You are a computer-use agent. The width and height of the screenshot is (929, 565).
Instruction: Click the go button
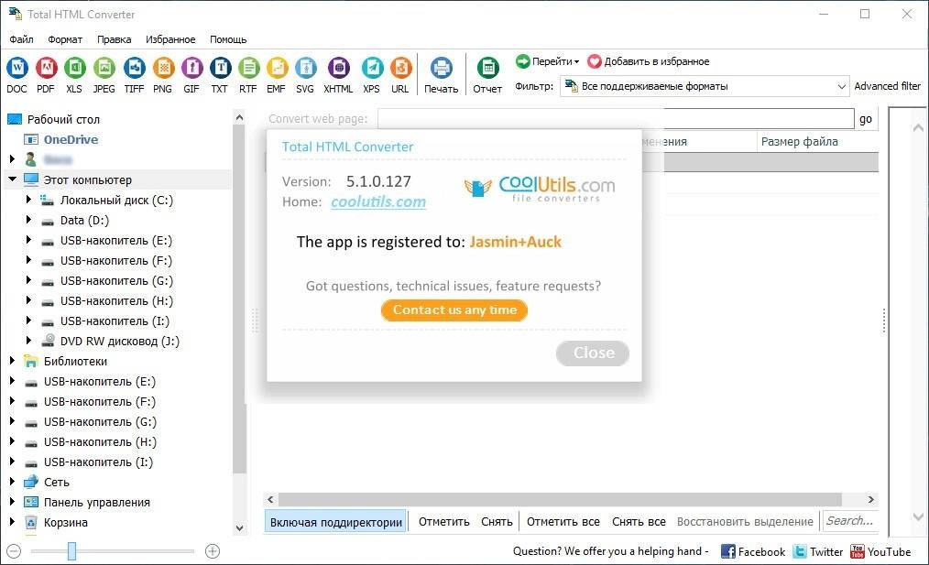pyautogui.click(x=866, y=119)
